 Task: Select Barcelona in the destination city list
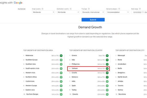122,94
